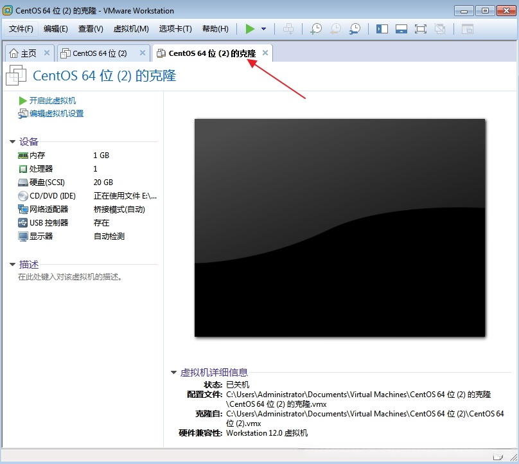
Task: Click the console view toolbar icon
Action: click(x=468, y=29)
